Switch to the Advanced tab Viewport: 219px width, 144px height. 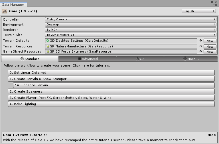coord(88,59)
